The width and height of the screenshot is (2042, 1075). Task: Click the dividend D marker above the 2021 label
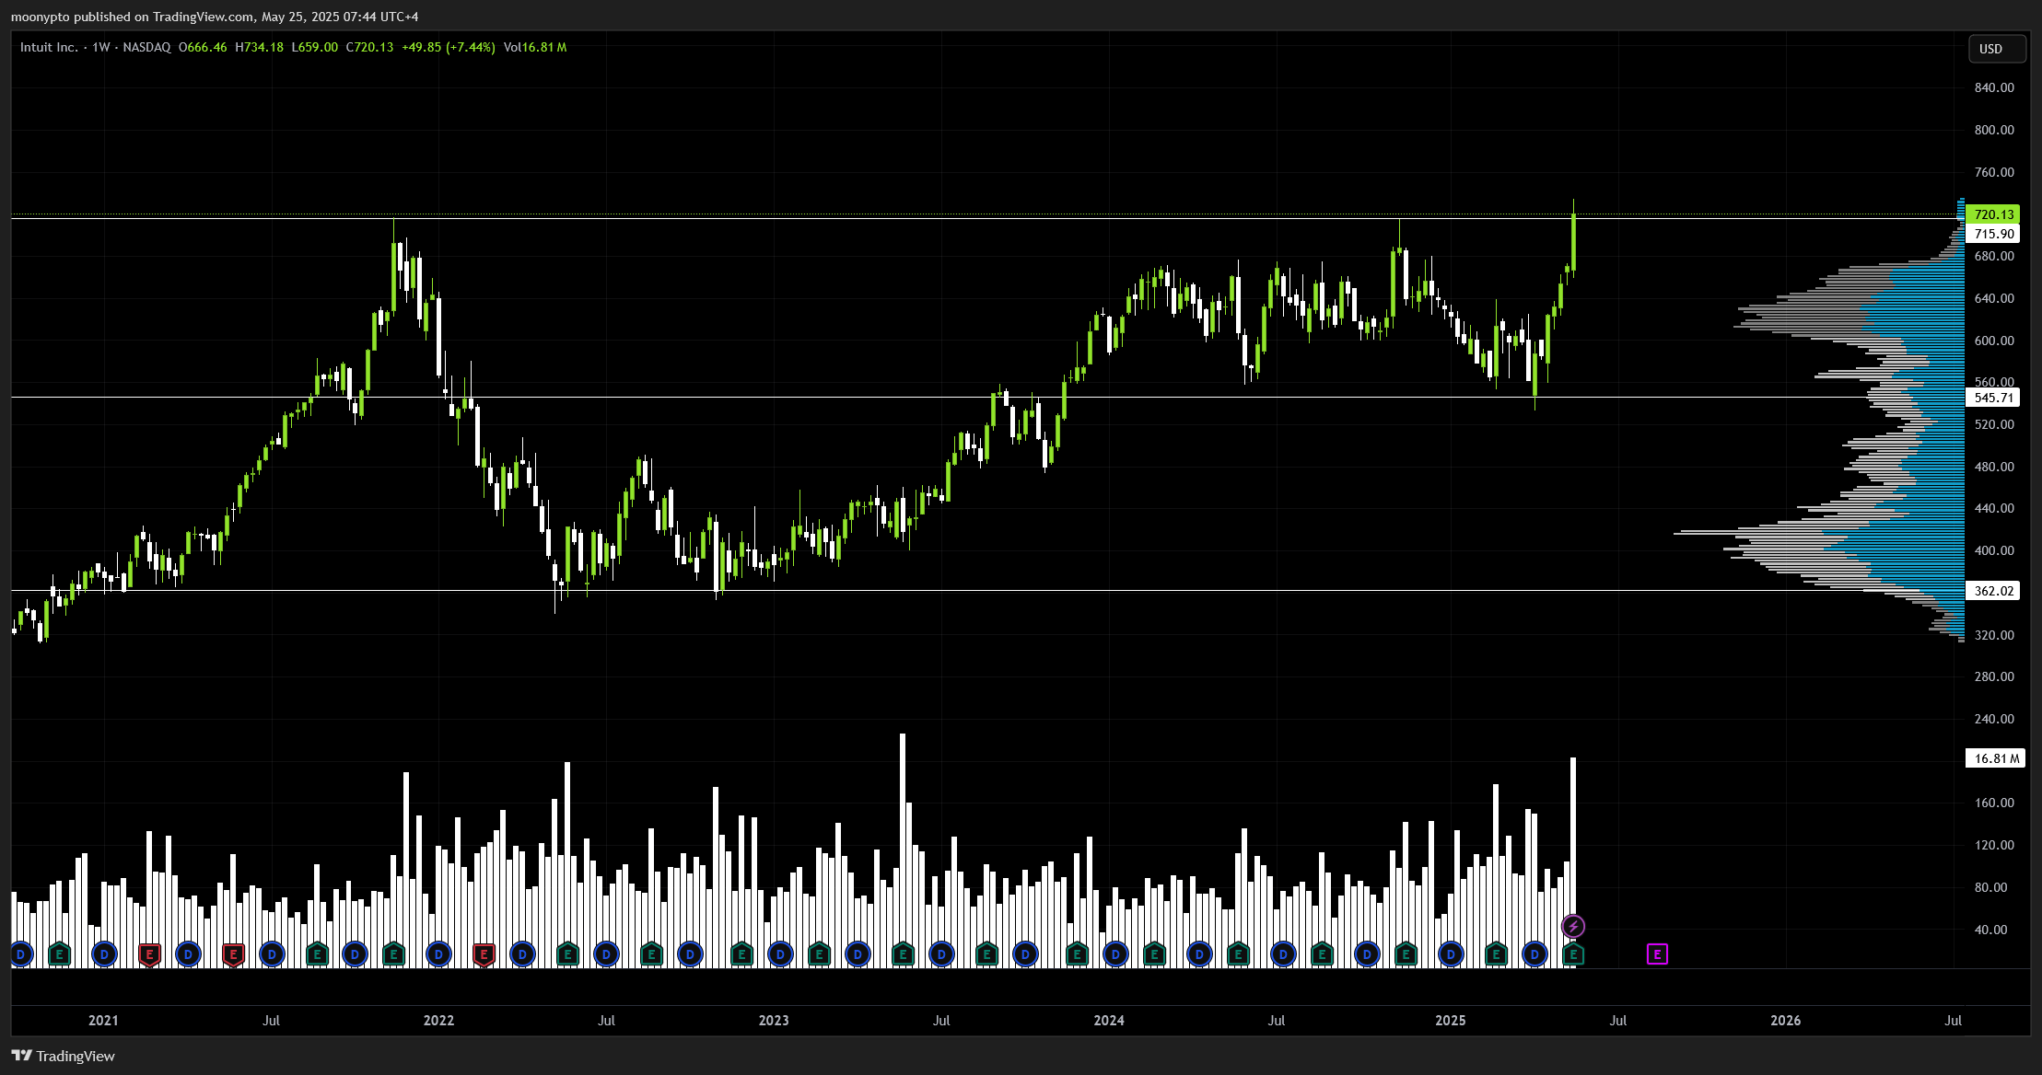[104, 954]
